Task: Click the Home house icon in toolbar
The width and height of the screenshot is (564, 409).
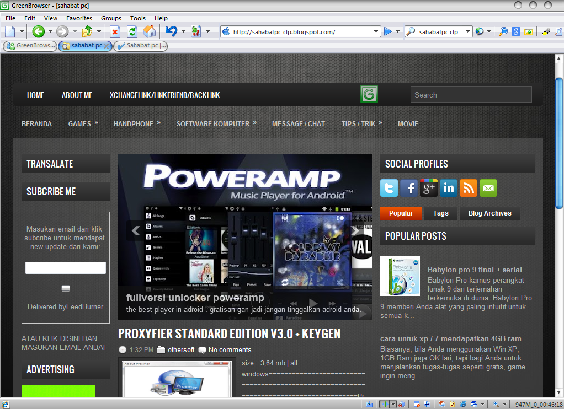Action: [x=149, y=31]
